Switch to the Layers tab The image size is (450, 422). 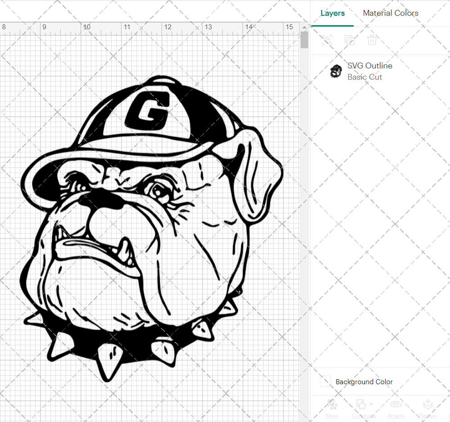coord(333,13)
